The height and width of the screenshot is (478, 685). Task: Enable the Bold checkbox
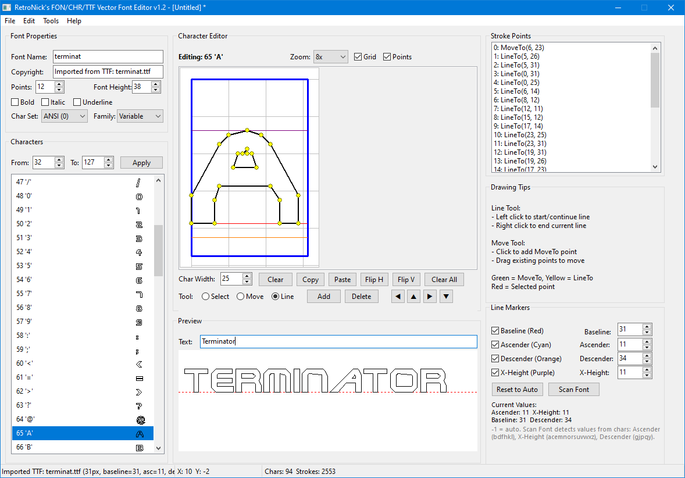coord(15,102)
